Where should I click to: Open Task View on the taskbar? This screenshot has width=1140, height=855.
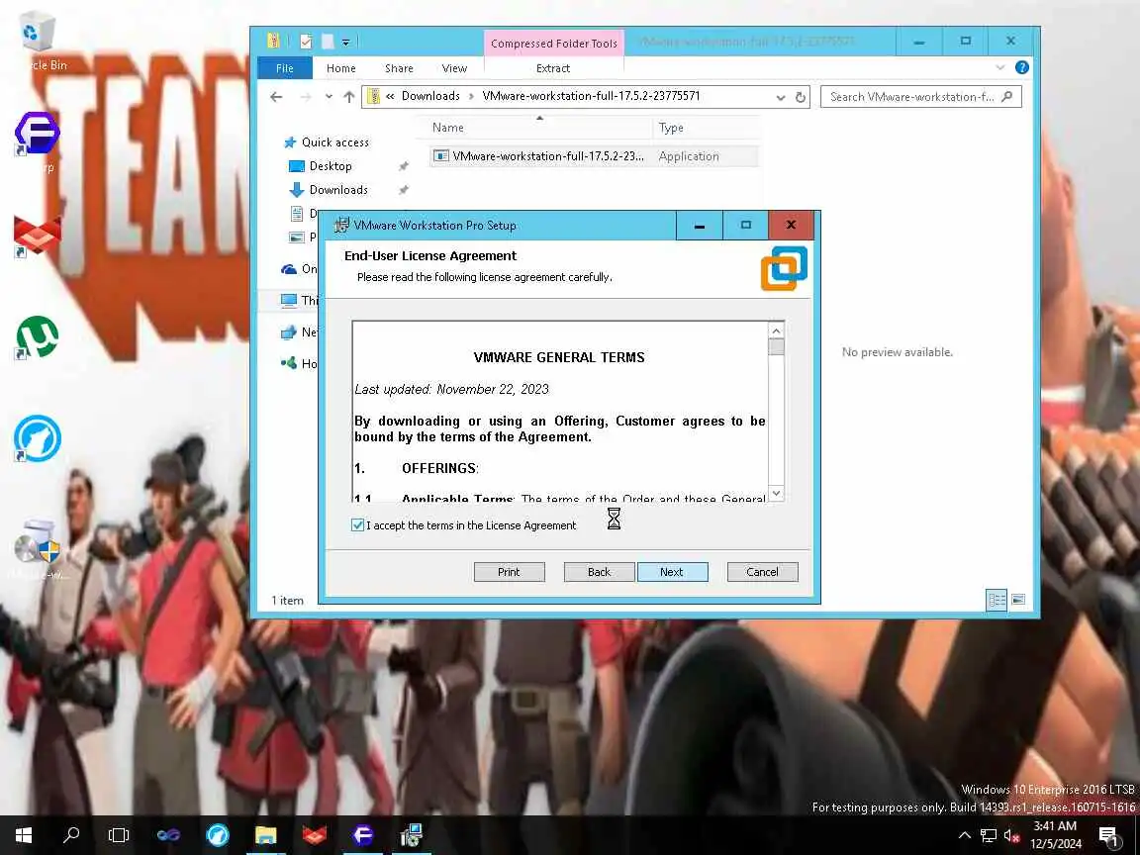tap(119, 834)
